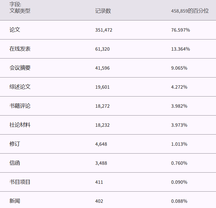Click the 会议摘要 row label
The width and height of the screenshot is (216, 208).
coord(20,68)
